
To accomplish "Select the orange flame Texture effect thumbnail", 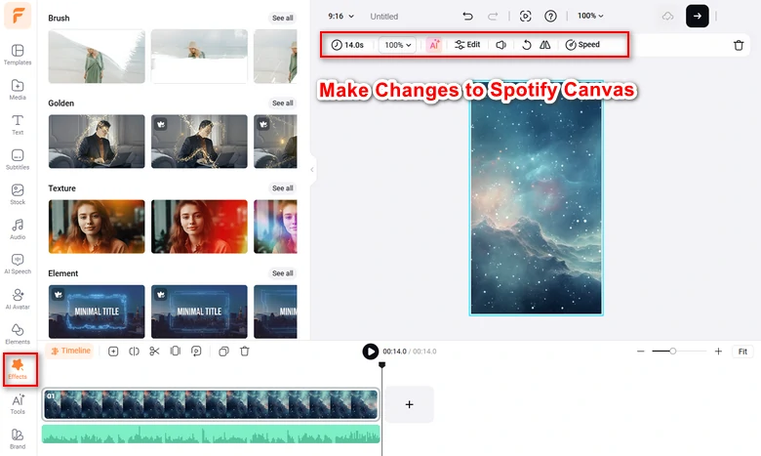I will [97, 227].
